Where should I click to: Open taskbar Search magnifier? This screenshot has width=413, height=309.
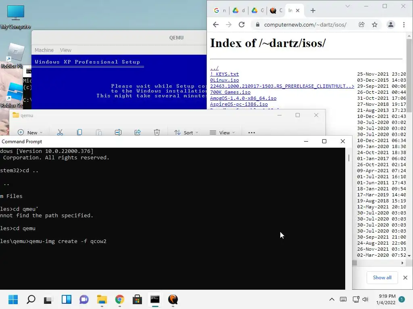31,299
